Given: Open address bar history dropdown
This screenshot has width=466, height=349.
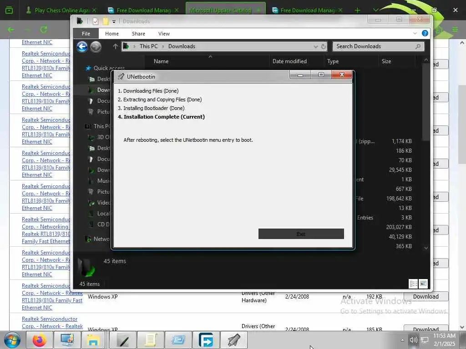Looking at the screenshot, I should pyautogui.click(x=316, y=46).
